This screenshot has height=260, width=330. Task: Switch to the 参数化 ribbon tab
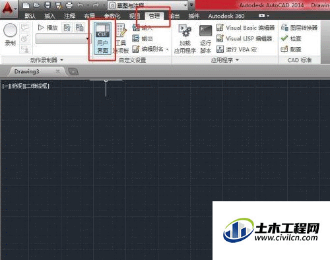(x=112, y=16)
